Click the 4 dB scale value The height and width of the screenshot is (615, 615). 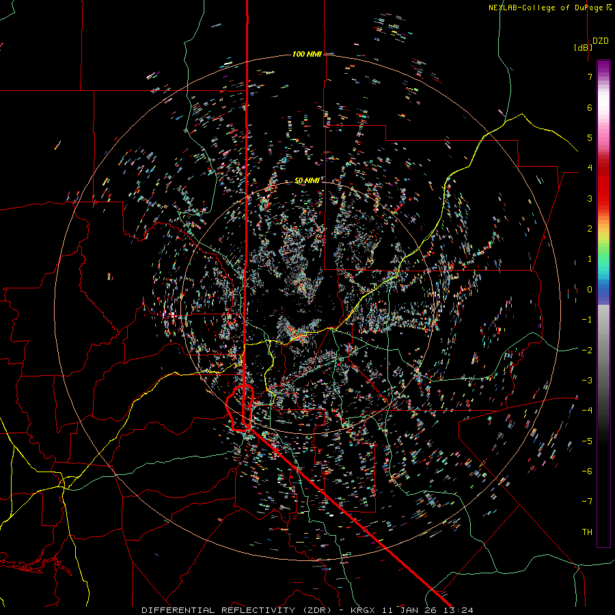pos(590,168)
